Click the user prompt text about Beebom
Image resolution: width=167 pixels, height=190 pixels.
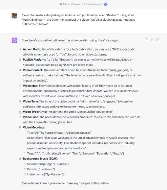click(x=78, y=20)
